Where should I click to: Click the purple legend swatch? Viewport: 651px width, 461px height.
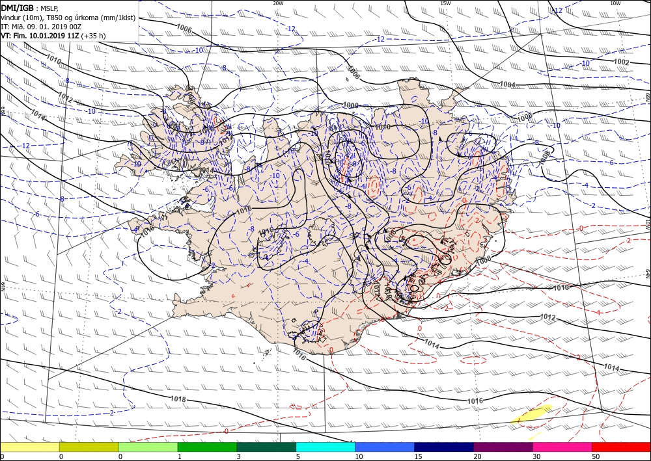503,447
